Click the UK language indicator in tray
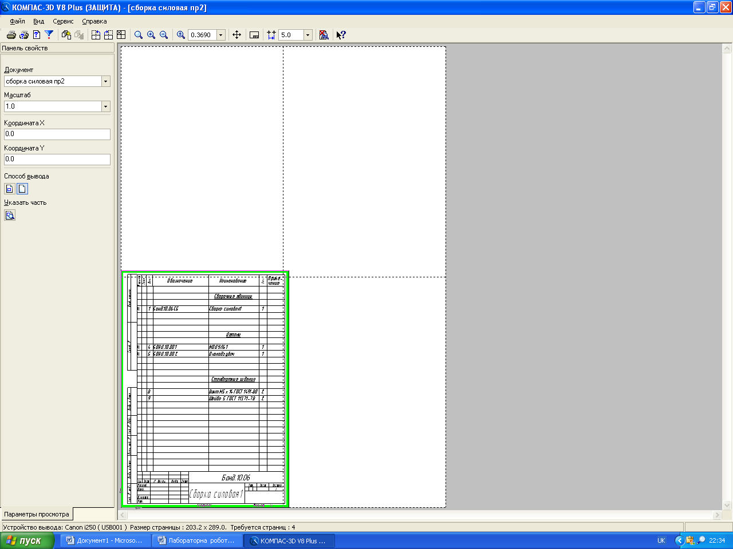Screen dimensions: 733x549 (661, 540)
